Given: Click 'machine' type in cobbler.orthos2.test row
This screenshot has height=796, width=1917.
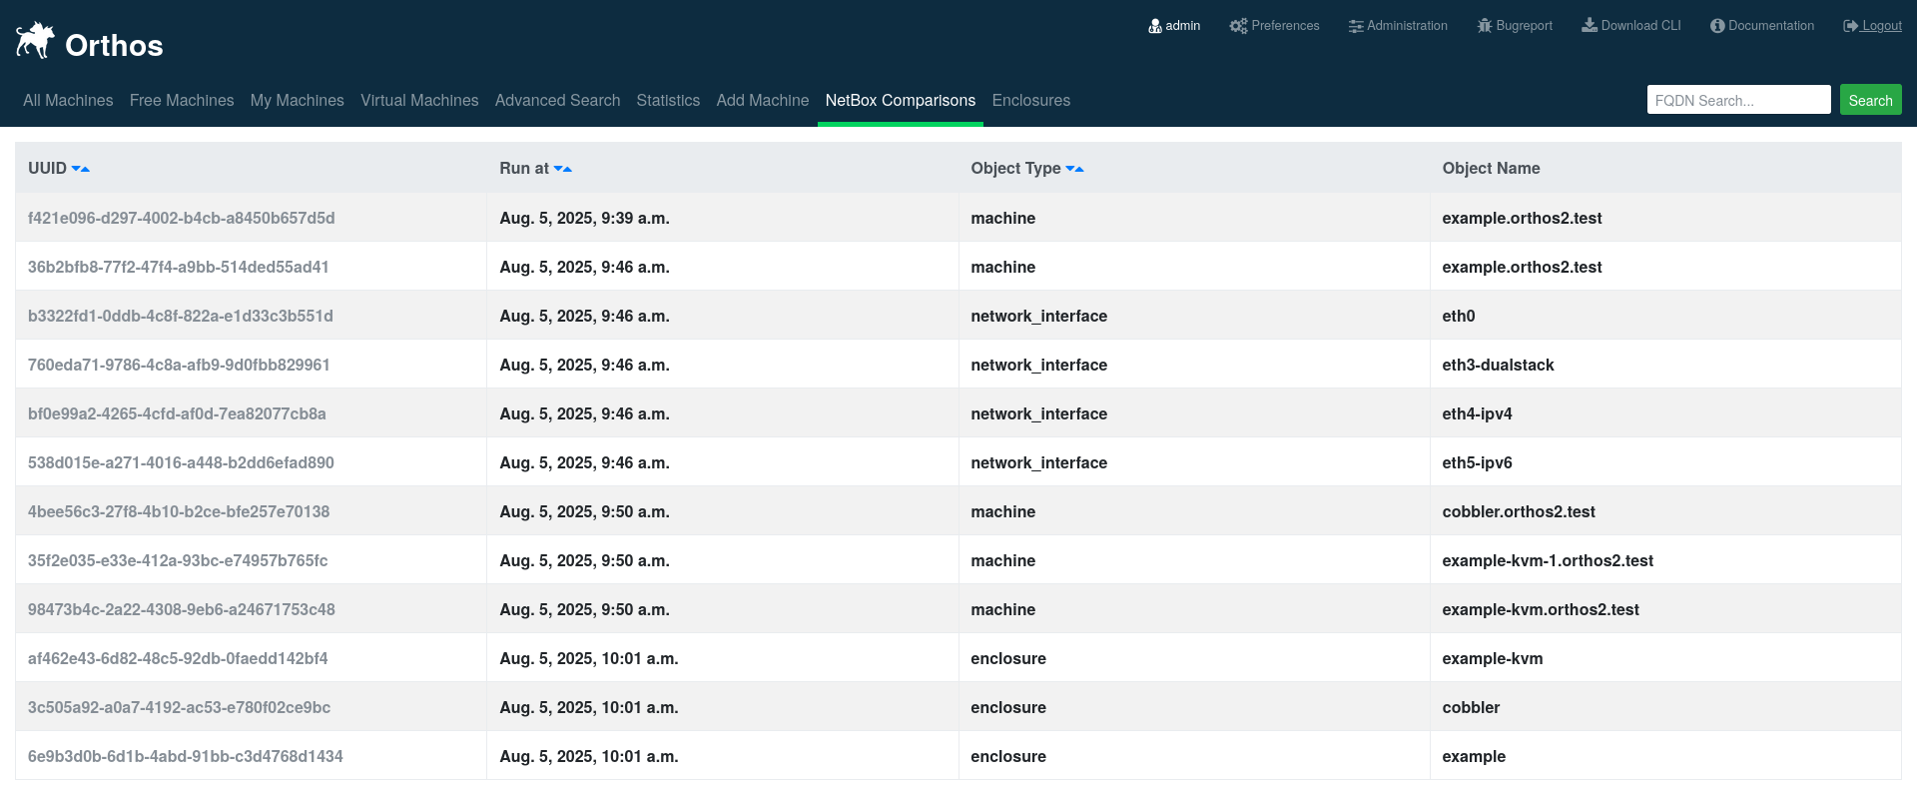Looking at the screenshot, I should click(1002, 511).
